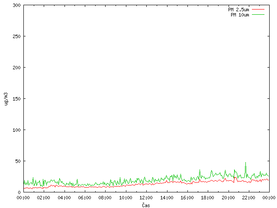Click the 50 y-axis value
Image resolution: width=277 pixels, height=208 pixels.
coord(18,161)
